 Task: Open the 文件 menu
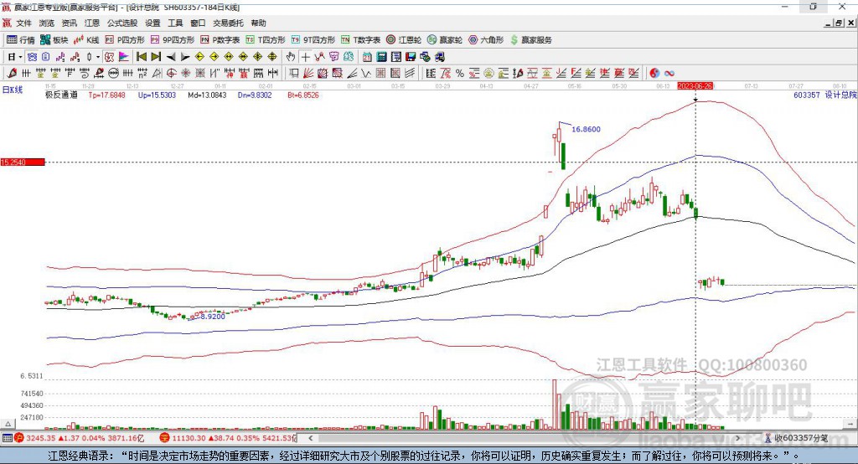coord(23,23)
